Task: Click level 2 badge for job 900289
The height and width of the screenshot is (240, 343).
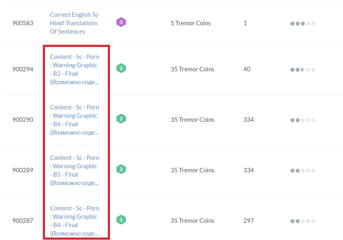Action: [121, 169]
